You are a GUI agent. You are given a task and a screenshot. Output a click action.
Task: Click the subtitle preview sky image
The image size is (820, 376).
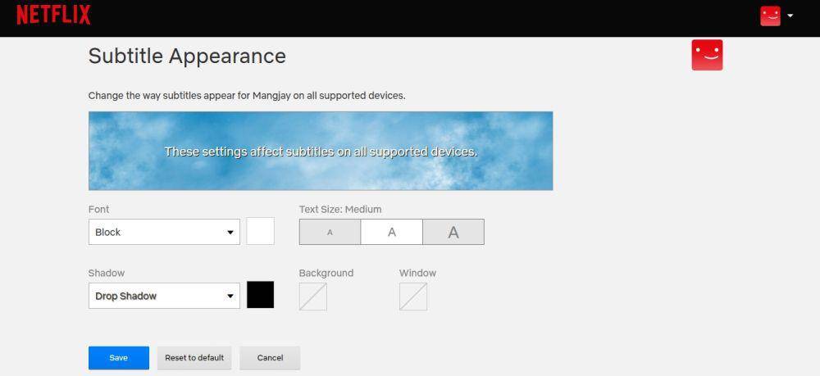pyautogui.click(x=321, y=151)
